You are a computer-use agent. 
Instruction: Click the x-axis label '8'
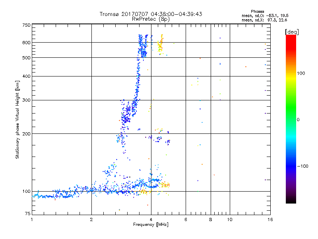point(211,219)
